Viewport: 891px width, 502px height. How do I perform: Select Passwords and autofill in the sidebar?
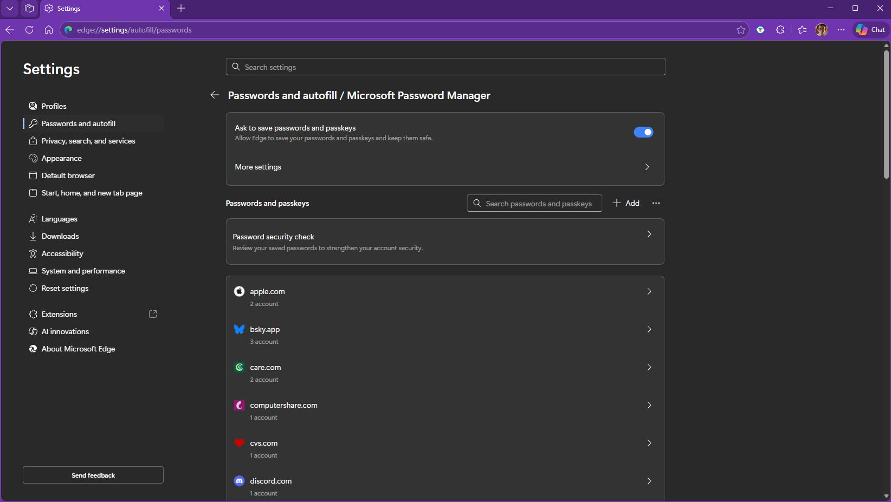[x=93, y=123]
